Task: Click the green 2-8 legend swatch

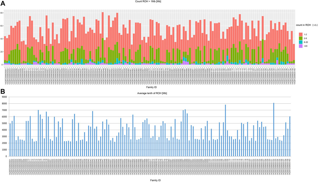Action: [300, 38]
